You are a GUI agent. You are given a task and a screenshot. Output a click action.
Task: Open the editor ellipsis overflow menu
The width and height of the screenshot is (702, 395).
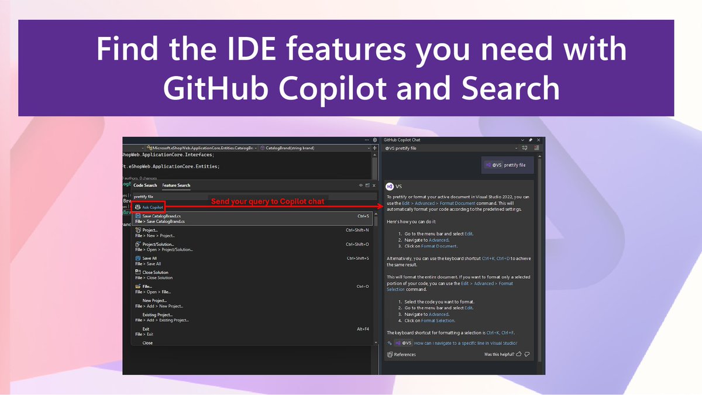click(x=367, y=140)
